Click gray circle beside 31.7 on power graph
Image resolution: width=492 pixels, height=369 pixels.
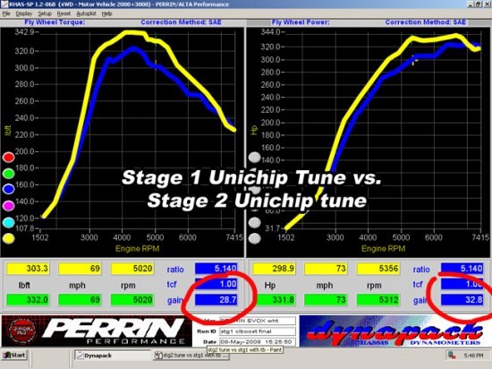coord(254,223)
